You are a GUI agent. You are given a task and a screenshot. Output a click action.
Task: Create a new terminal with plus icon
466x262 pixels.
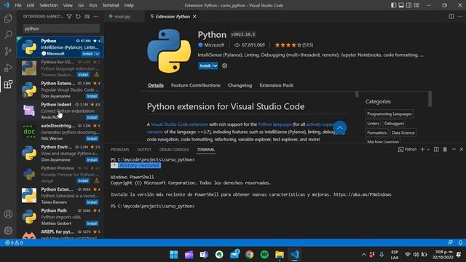coord(422,149)
